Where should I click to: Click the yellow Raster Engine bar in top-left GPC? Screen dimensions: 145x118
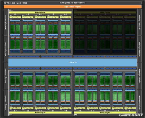tap(40, 12)
